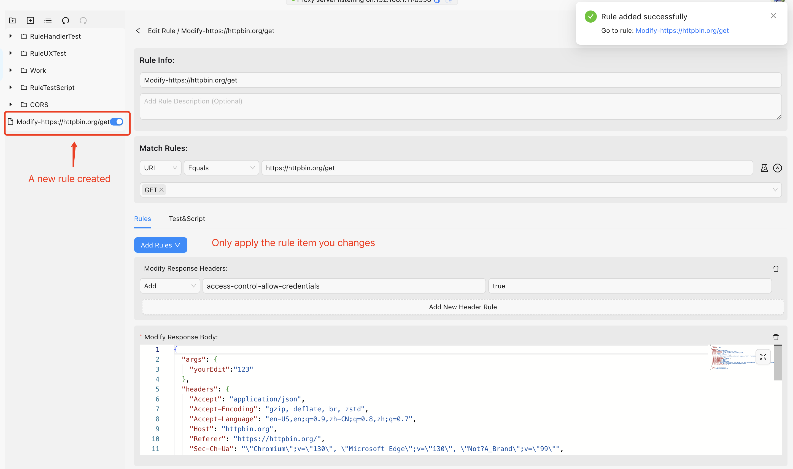Expand the RuleHandlerTest folder

point(11,36)
